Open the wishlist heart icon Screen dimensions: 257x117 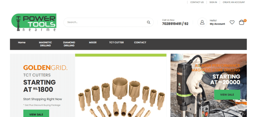click(232, 22)
